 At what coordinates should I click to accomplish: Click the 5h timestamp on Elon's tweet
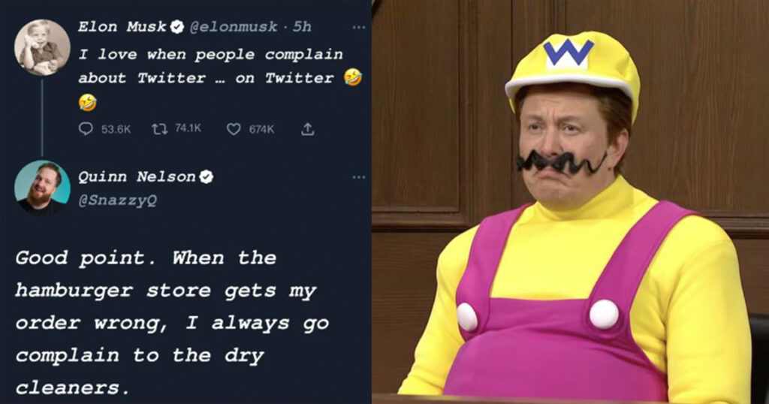[302, 26]
